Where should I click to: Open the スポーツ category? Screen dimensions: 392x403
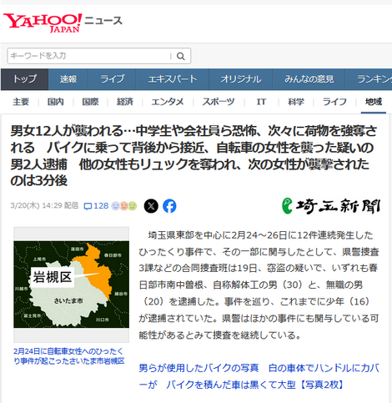click(x=219, y=102)
